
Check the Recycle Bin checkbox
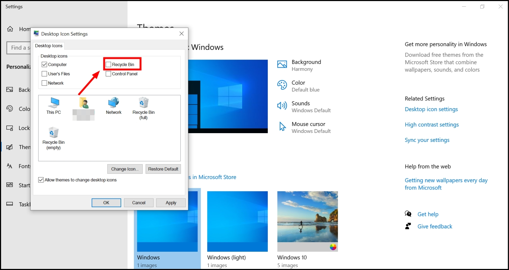[108, 65]
